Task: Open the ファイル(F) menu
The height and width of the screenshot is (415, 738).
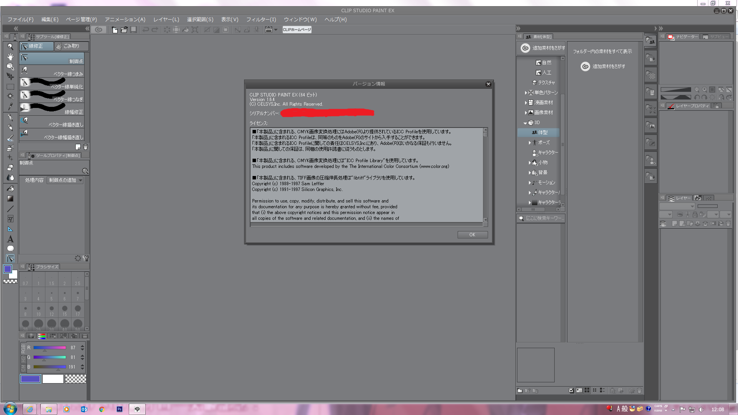Action: [x=20, y=19]
